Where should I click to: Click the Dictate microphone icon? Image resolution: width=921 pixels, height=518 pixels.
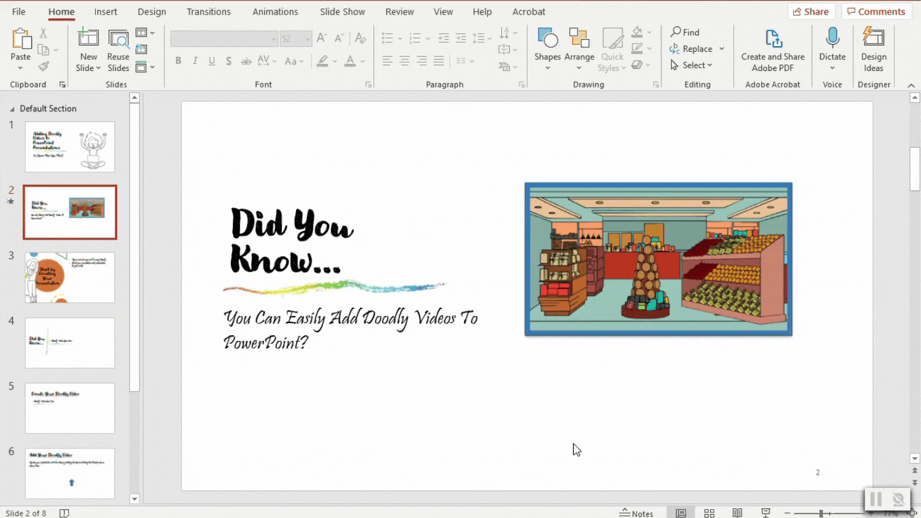pos(832,40)
